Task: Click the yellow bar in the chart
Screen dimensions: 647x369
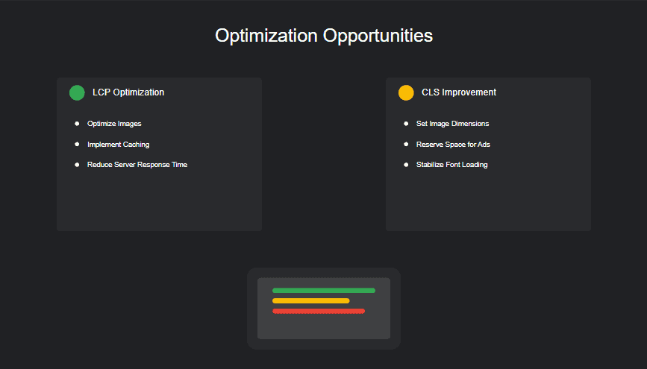Action: pyautogui.click(x=310, y=301)
